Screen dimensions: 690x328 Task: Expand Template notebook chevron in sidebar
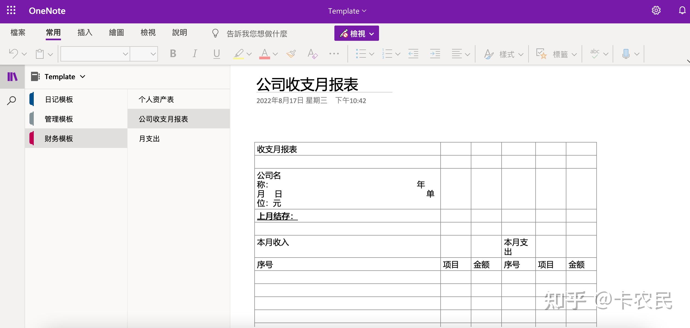(x=83, y=76)
